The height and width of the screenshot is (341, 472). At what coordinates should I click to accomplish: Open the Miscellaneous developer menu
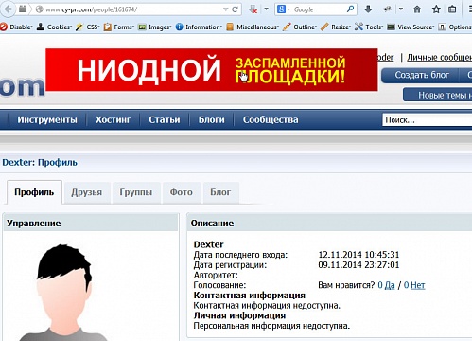click(x=253, y=27)
